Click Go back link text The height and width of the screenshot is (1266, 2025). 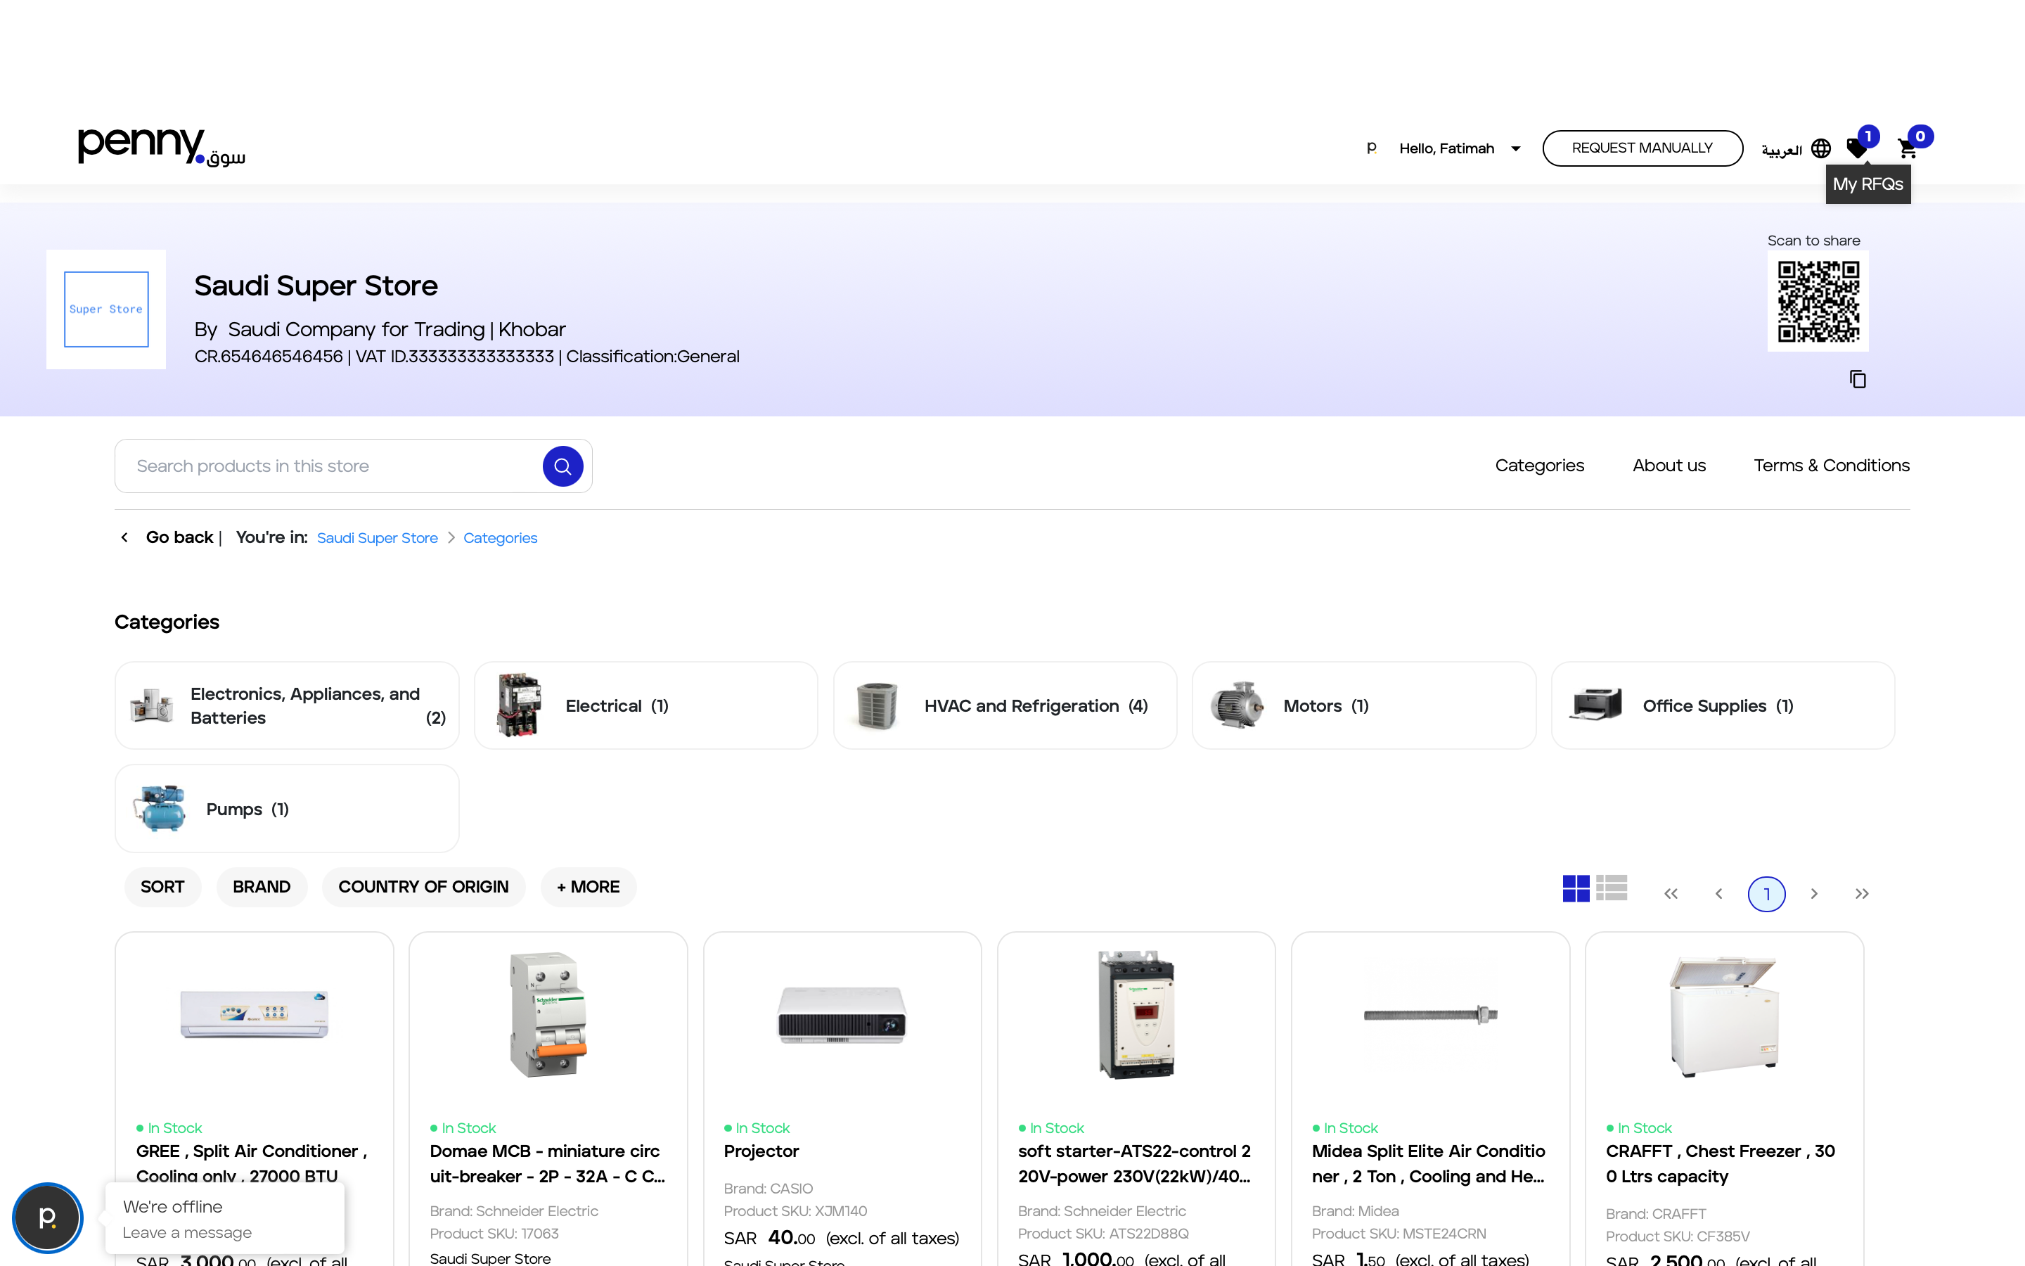[180, 537]
